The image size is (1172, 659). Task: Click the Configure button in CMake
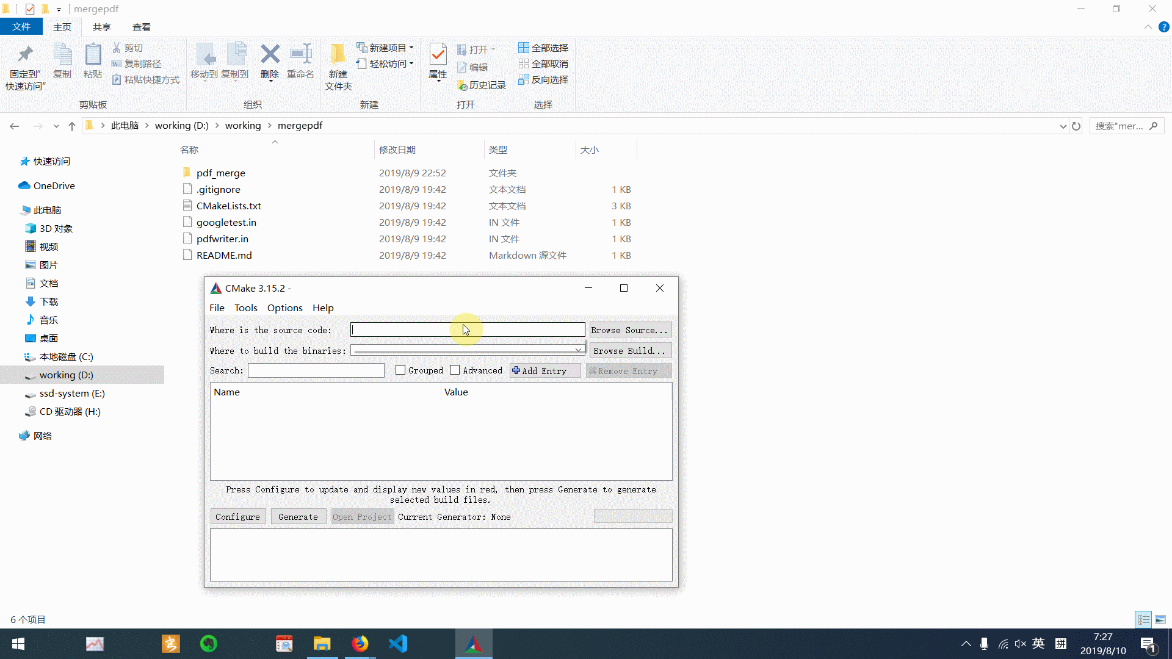point(237,517)
